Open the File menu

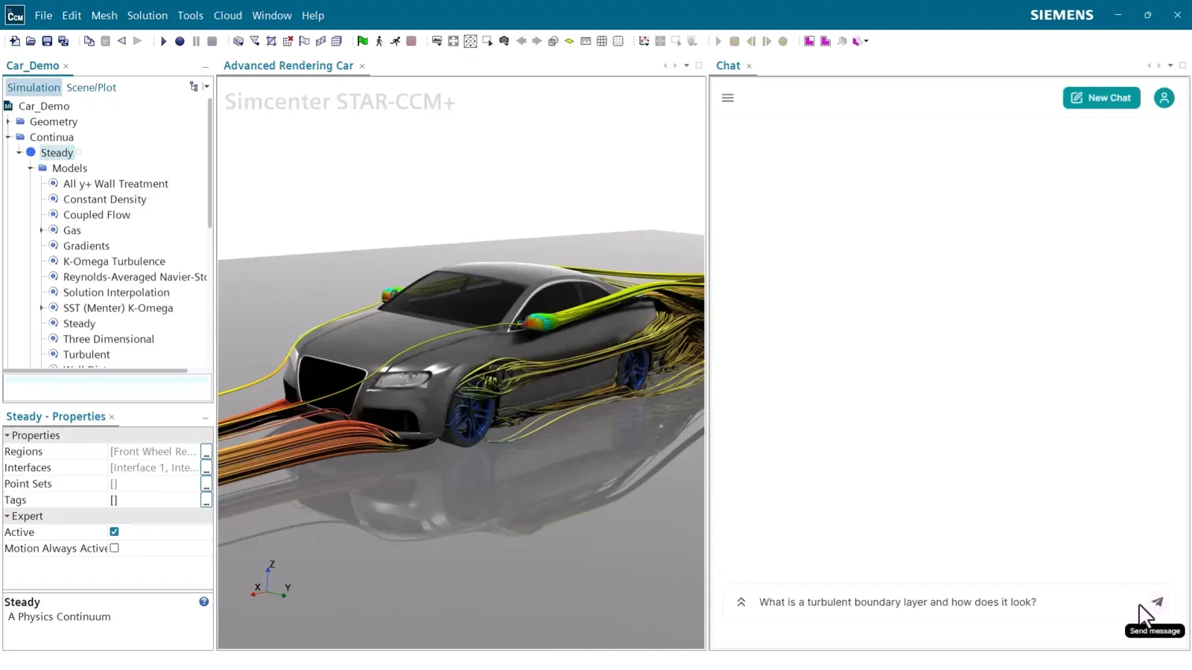[43, 15]
